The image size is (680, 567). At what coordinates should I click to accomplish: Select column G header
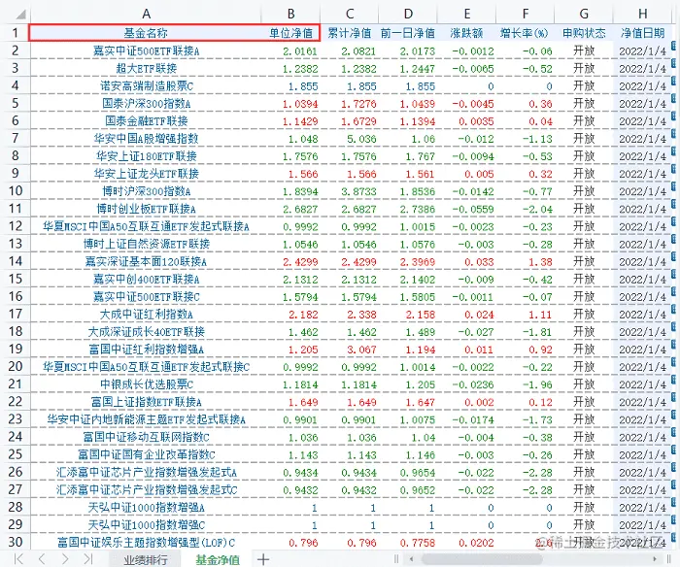pyautogui.click(x=584, y=14)
